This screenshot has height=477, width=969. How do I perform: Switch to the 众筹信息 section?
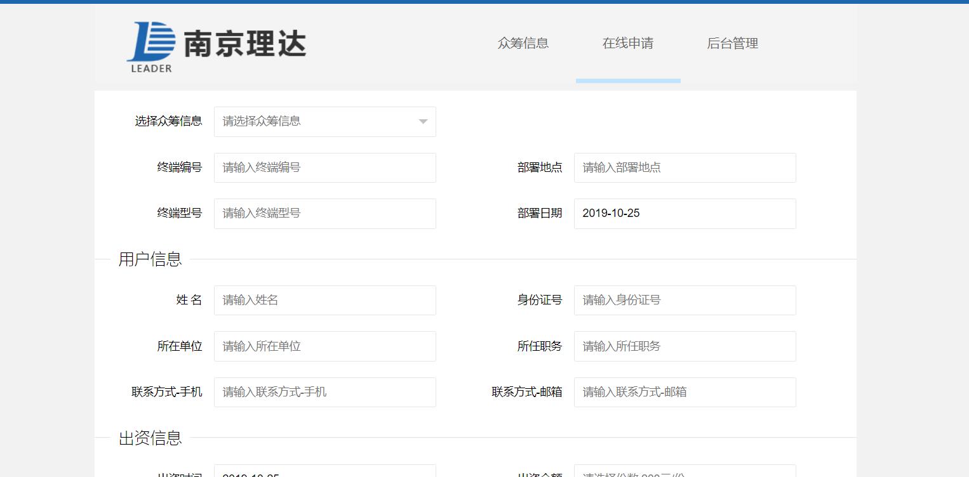(x=523, y=43)
